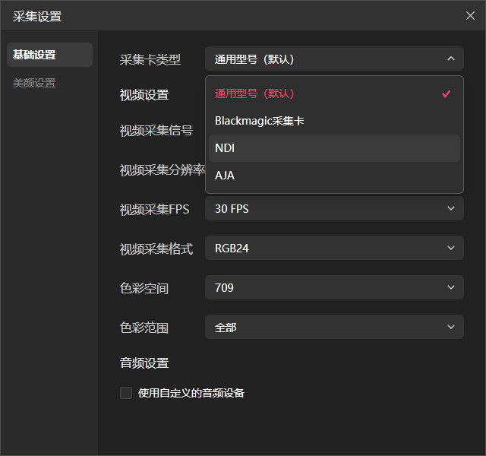Click the chevron arrow on 30 FPS field
The height and width of the screenshot is (456, 486).
click(450, 208)
